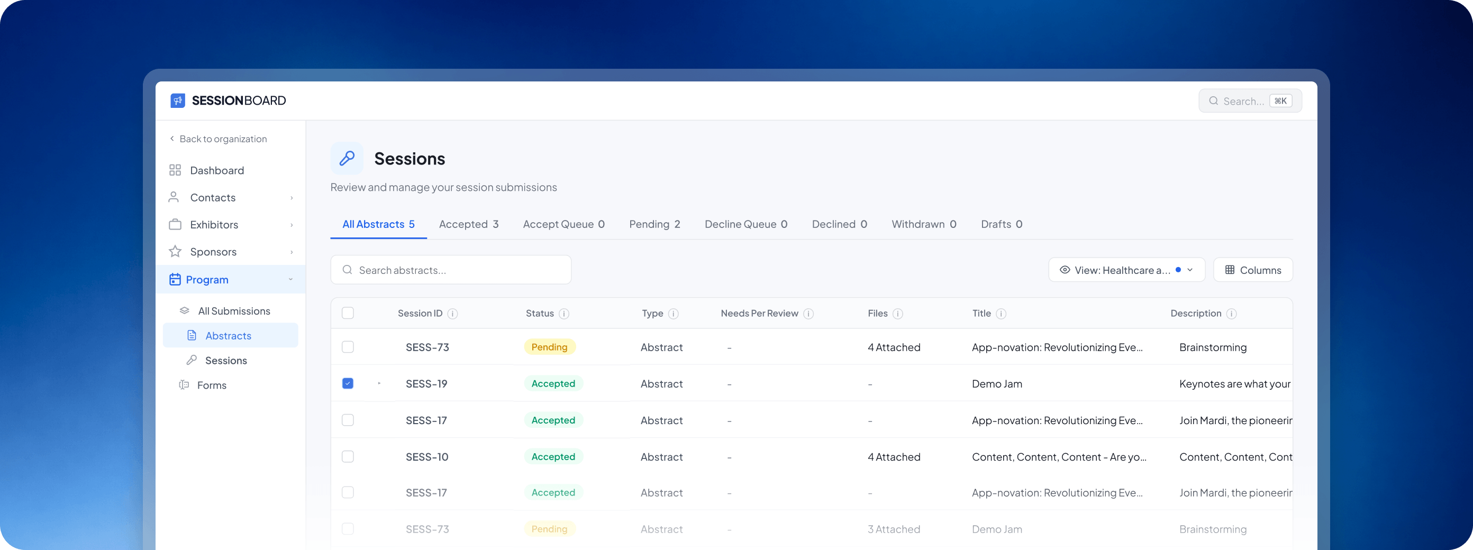Screen dimensions: 1473x550
Task: Toggle the select-all checkbox in table header
Action: tap(348, 313)
